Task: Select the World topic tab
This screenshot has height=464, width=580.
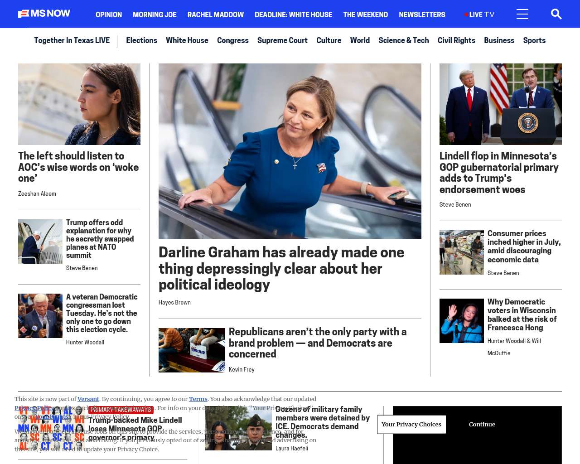Action: (360, 40)
